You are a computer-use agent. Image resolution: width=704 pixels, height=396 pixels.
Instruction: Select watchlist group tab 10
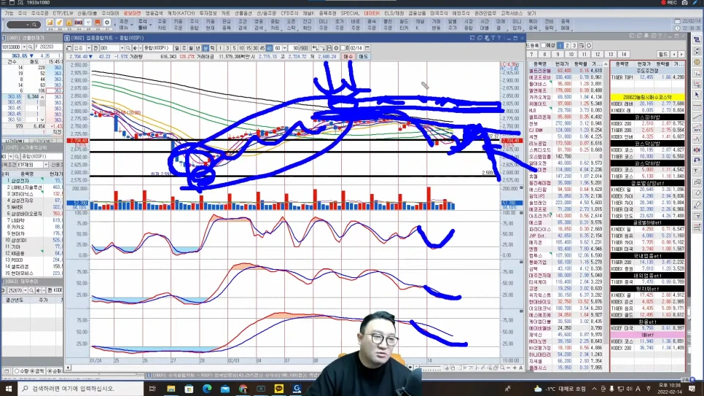point(571,55)
